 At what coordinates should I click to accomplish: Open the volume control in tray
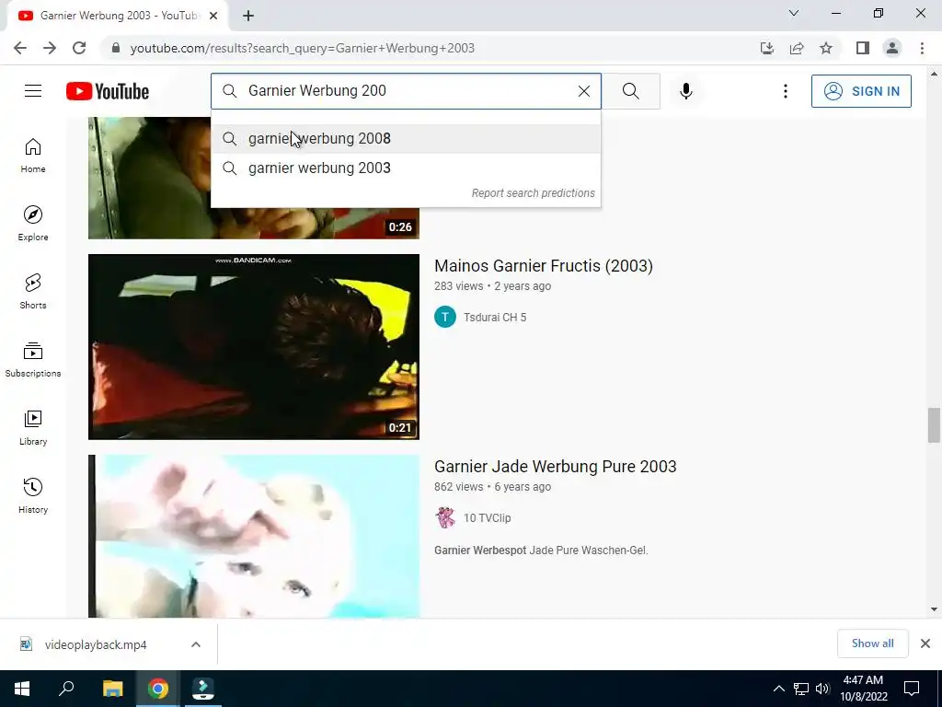pyautogui.click(x=822, y=689)
